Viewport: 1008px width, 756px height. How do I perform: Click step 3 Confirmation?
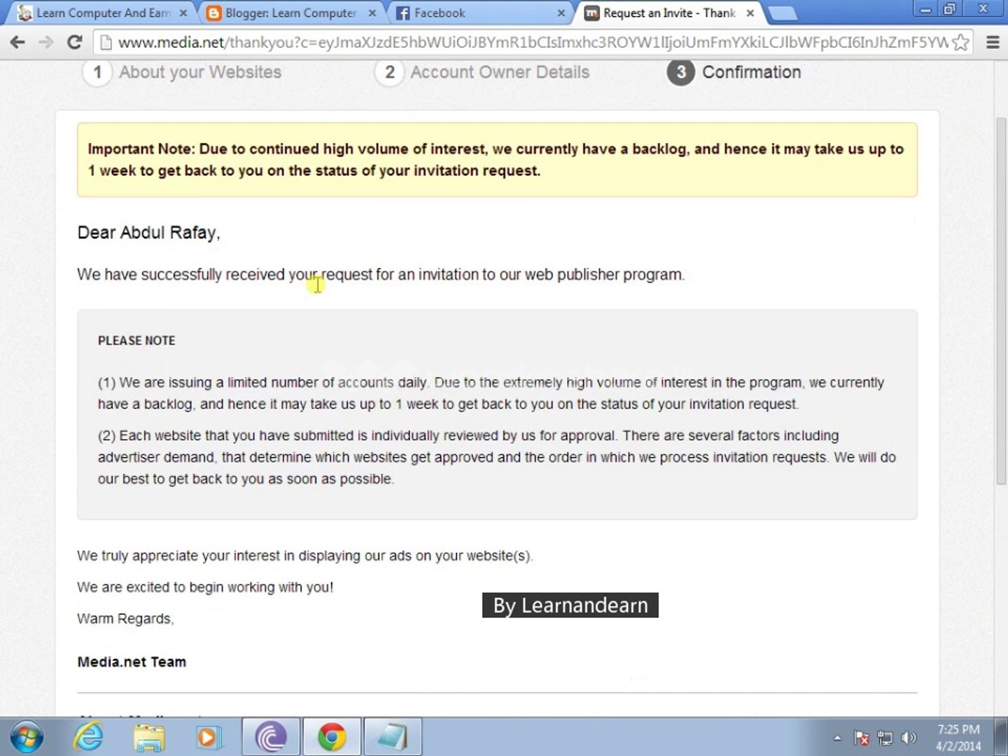point(734,72)
